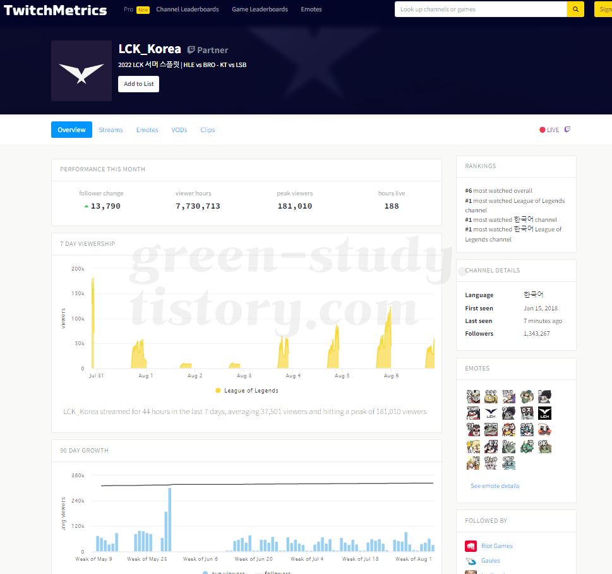Select the "에?" blue creature emote
This screenshot has height=574, width=612.
(x=508, y=463)
